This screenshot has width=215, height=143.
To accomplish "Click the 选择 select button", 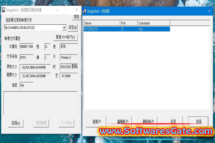I will pyautogui.click(x=198, y=122).
